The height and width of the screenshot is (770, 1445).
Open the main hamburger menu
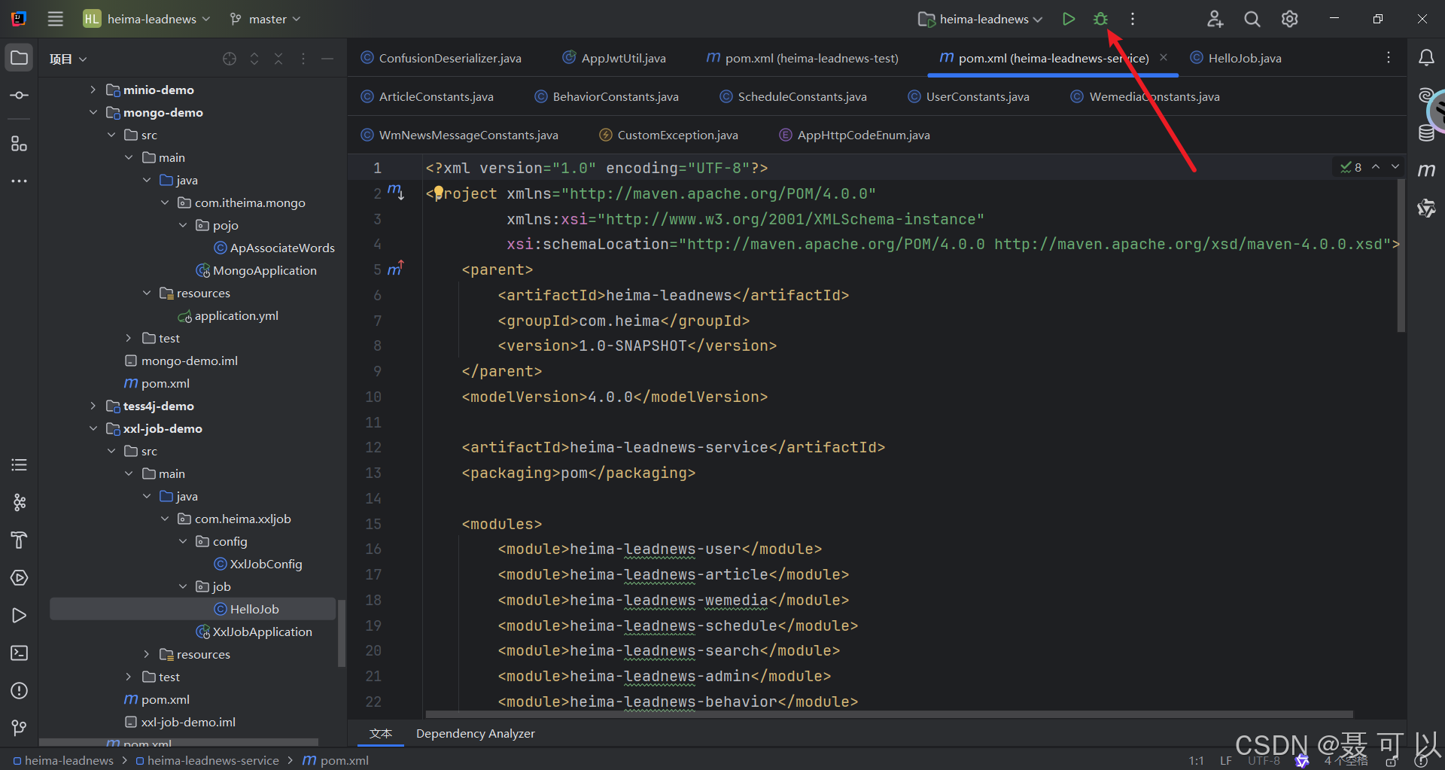pos(55,19)
